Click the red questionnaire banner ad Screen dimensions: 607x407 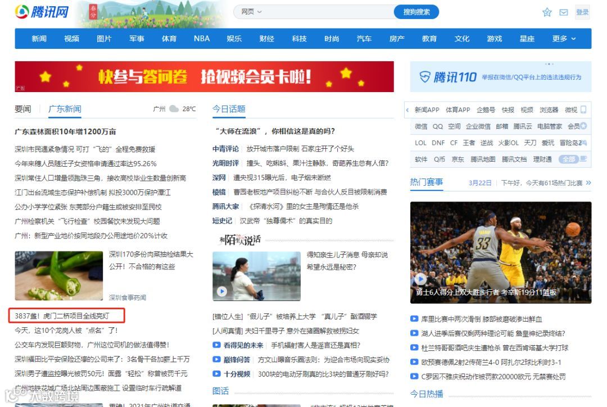(x=205, y=76)
